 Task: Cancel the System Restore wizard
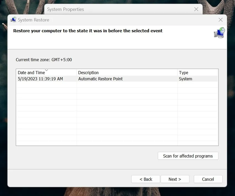[x=208, y=179]
